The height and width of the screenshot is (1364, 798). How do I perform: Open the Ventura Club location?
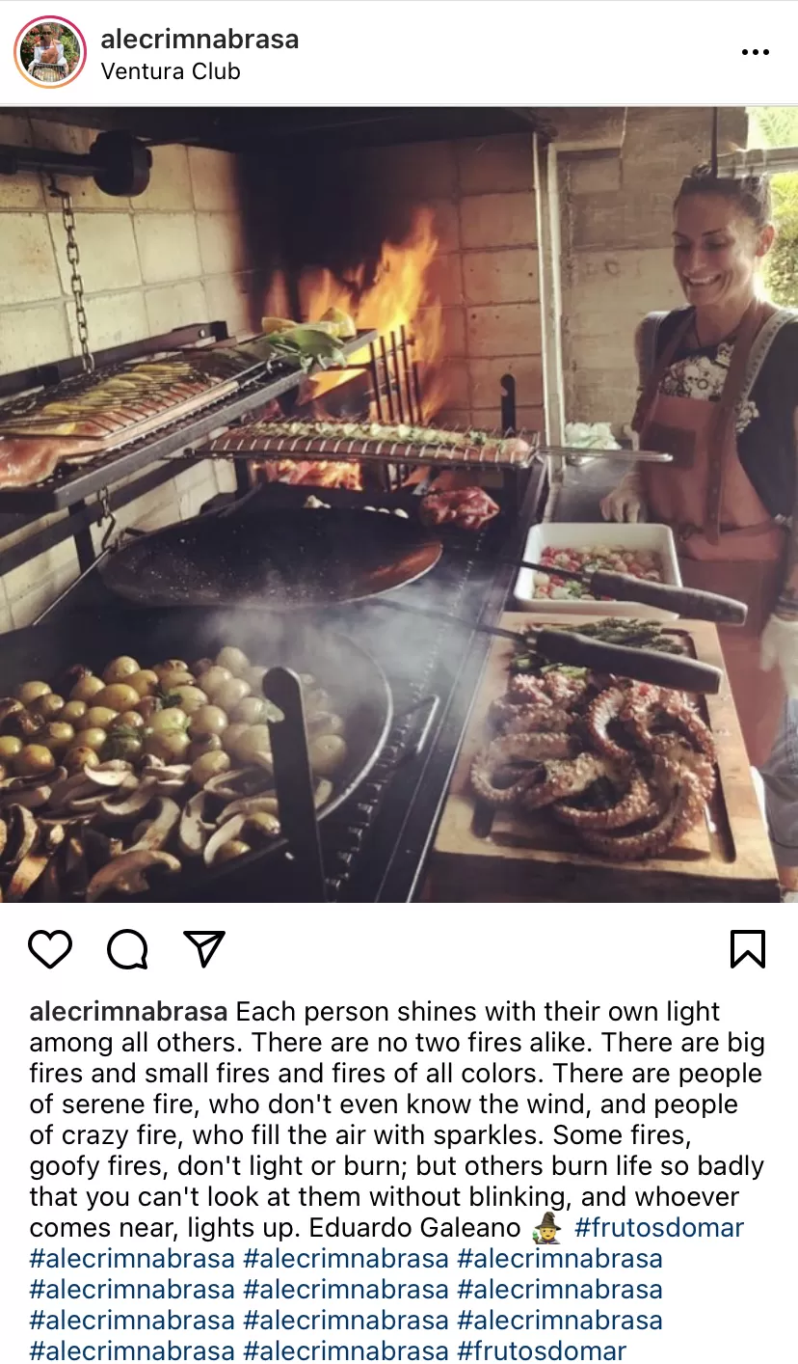click(x=171, y=71)
